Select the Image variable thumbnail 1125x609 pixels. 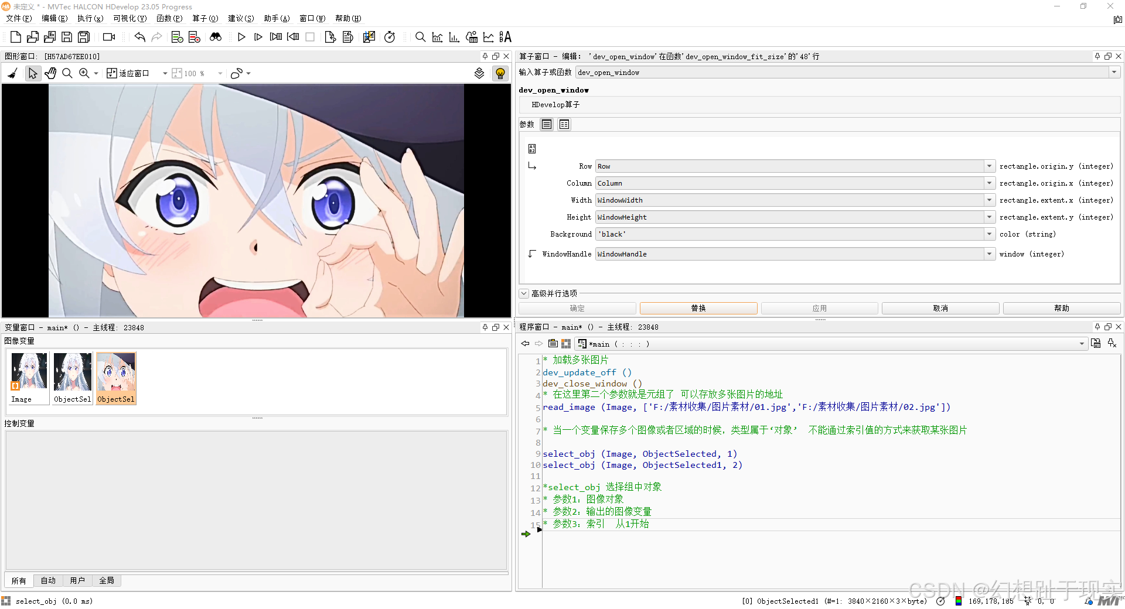coord(29,378)
